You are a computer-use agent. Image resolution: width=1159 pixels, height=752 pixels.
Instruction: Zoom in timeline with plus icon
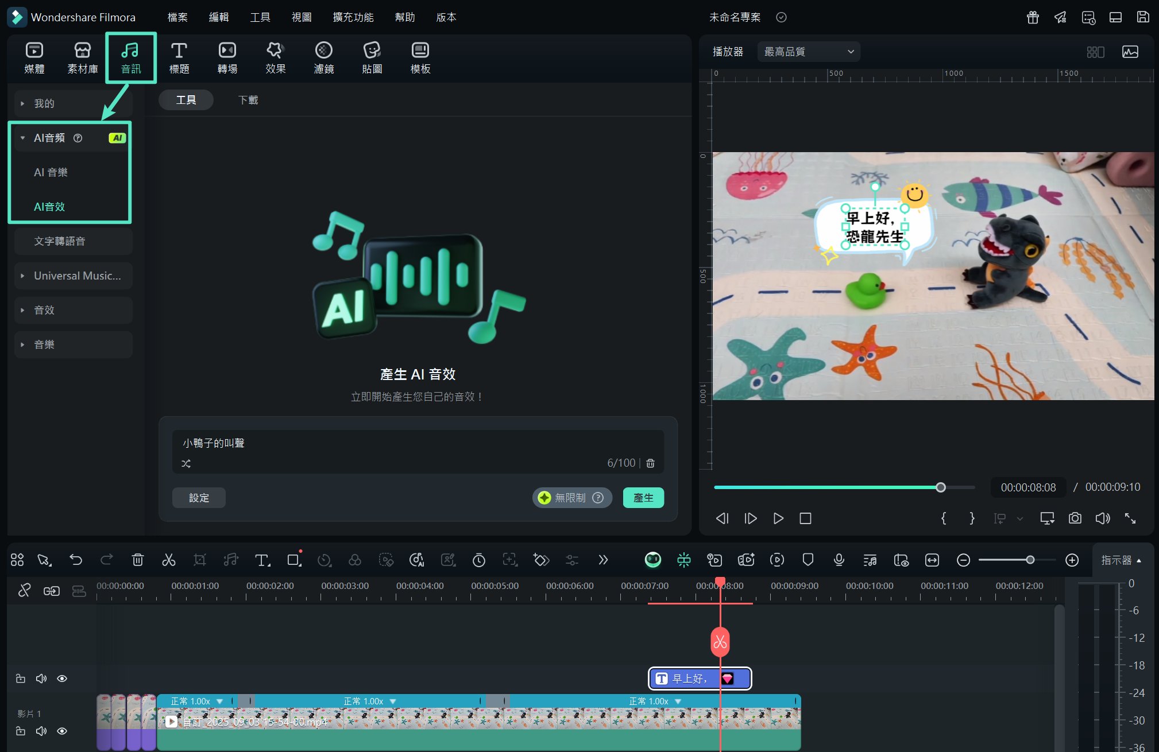click(1072, 560)
